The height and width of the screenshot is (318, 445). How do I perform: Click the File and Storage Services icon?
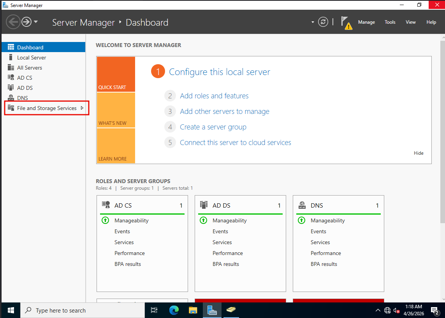pos(11,108)
